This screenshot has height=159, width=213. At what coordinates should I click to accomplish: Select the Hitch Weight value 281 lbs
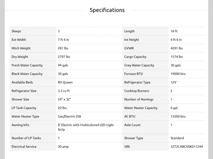[x=63, y=48]
